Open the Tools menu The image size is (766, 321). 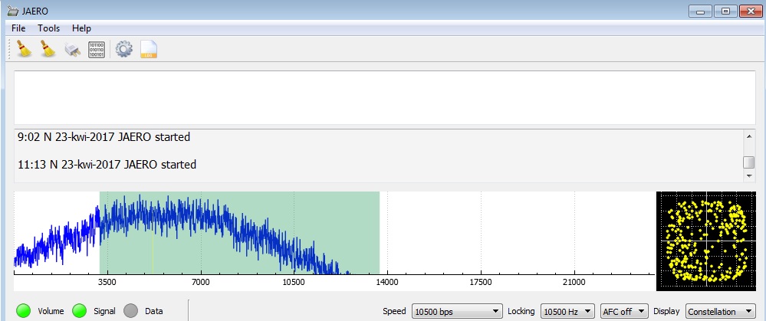pos(49,28)
